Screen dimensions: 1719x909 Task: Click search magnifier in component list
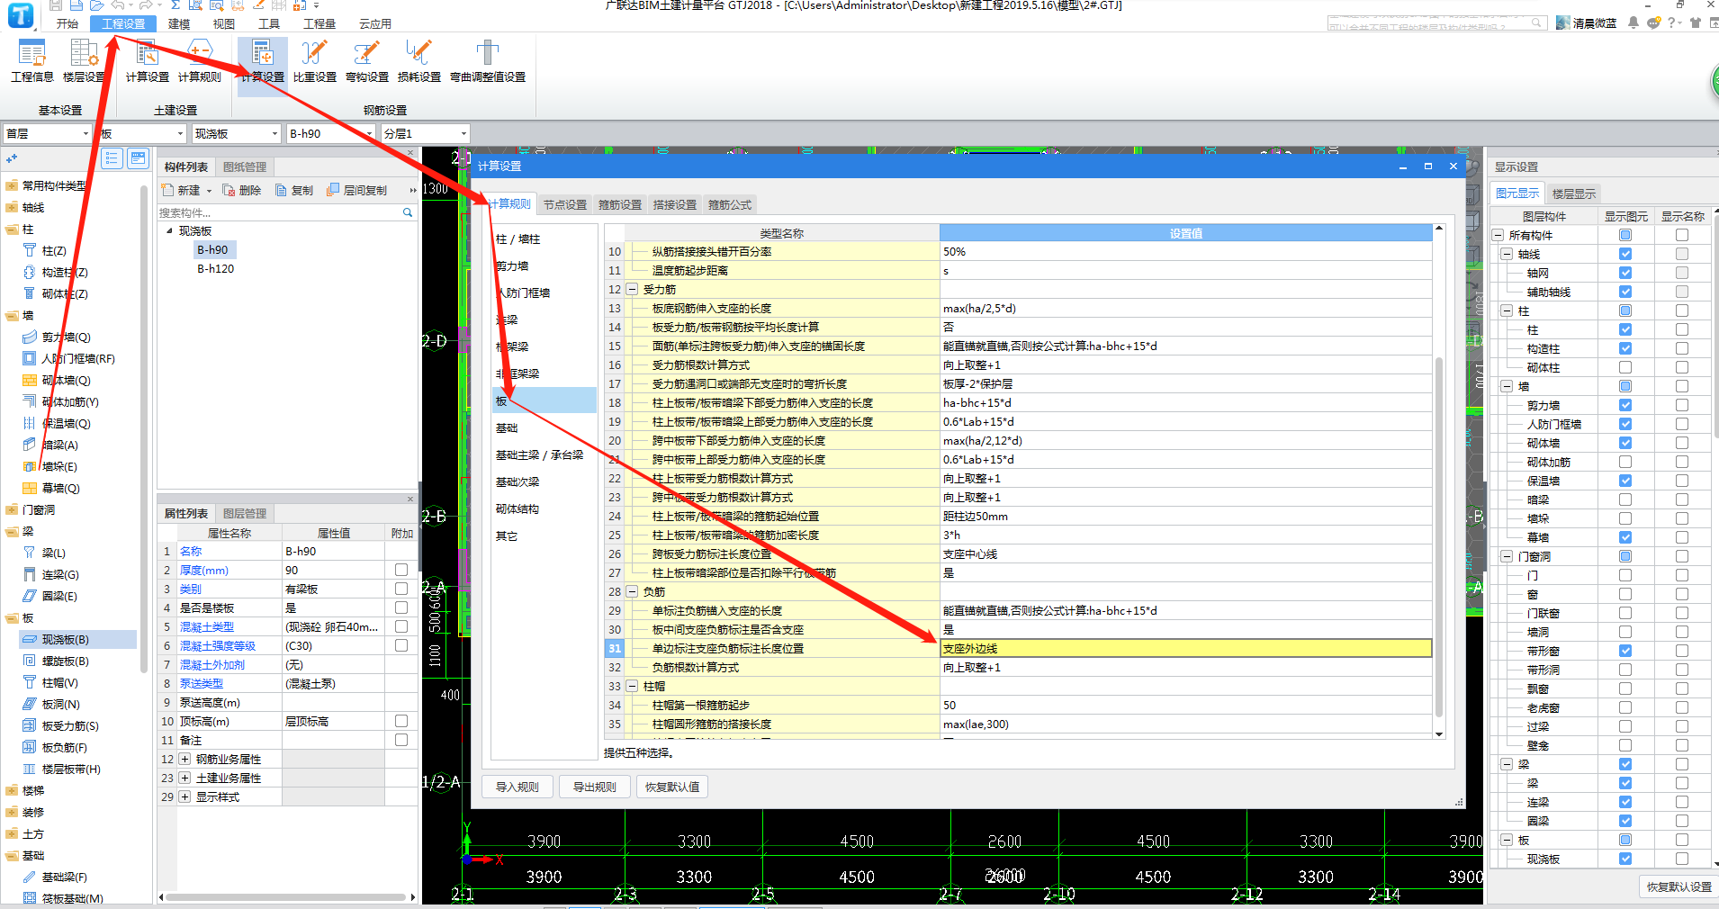[x=407, y=212]
